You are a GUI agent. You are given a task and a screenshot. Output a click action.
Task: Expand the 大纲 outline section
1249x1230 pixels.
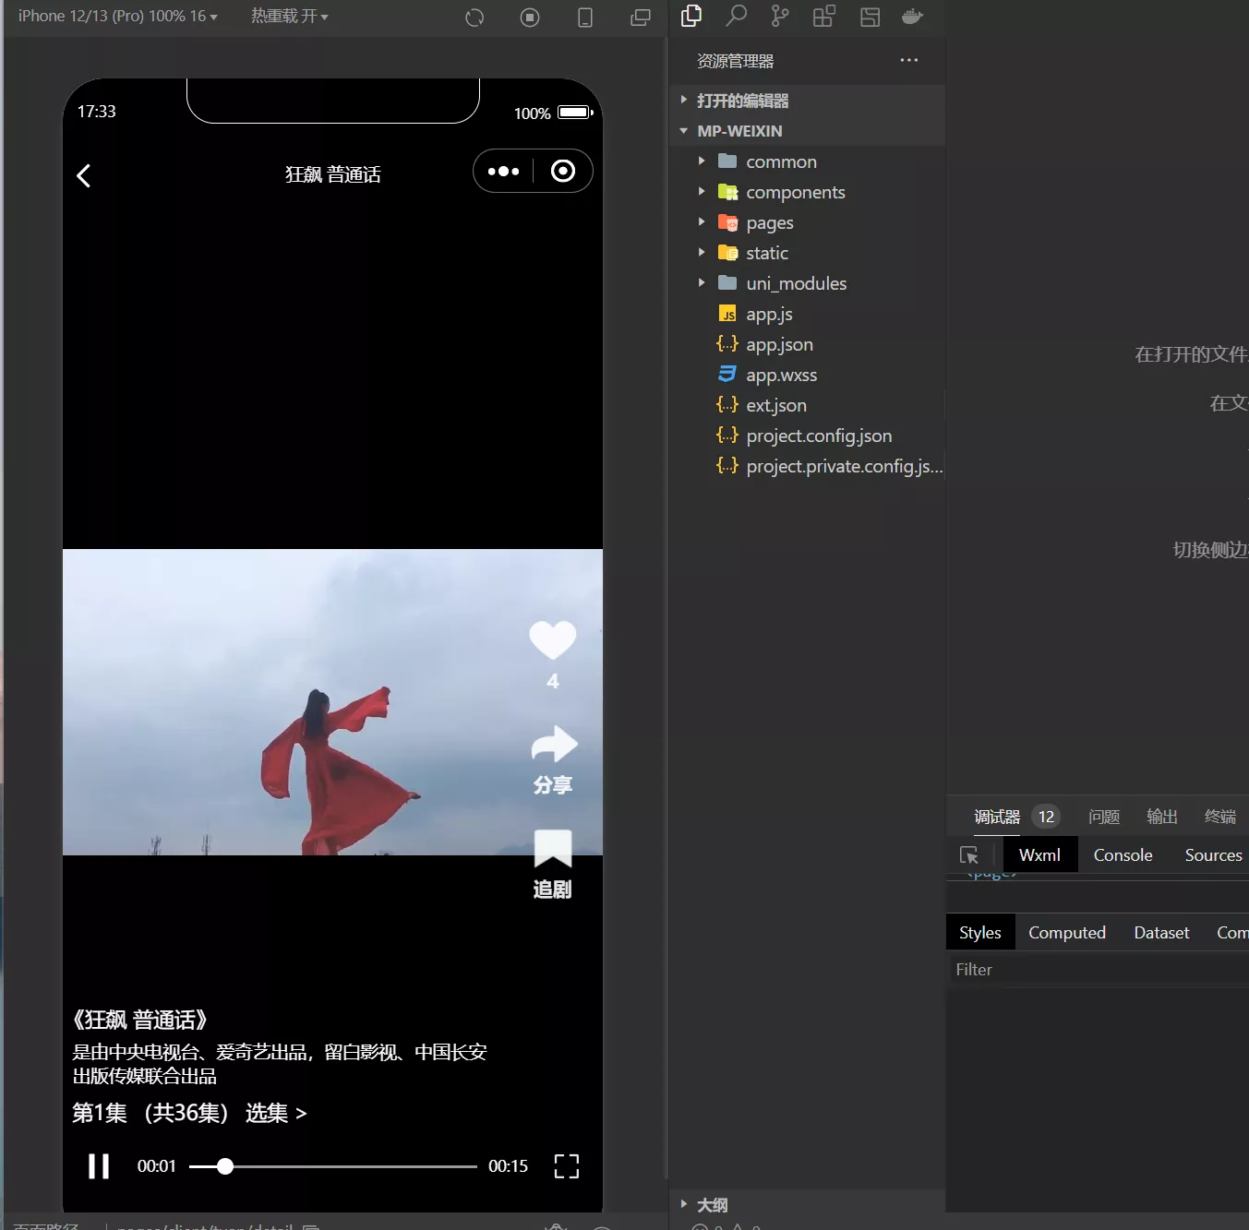click(711, 1205)
